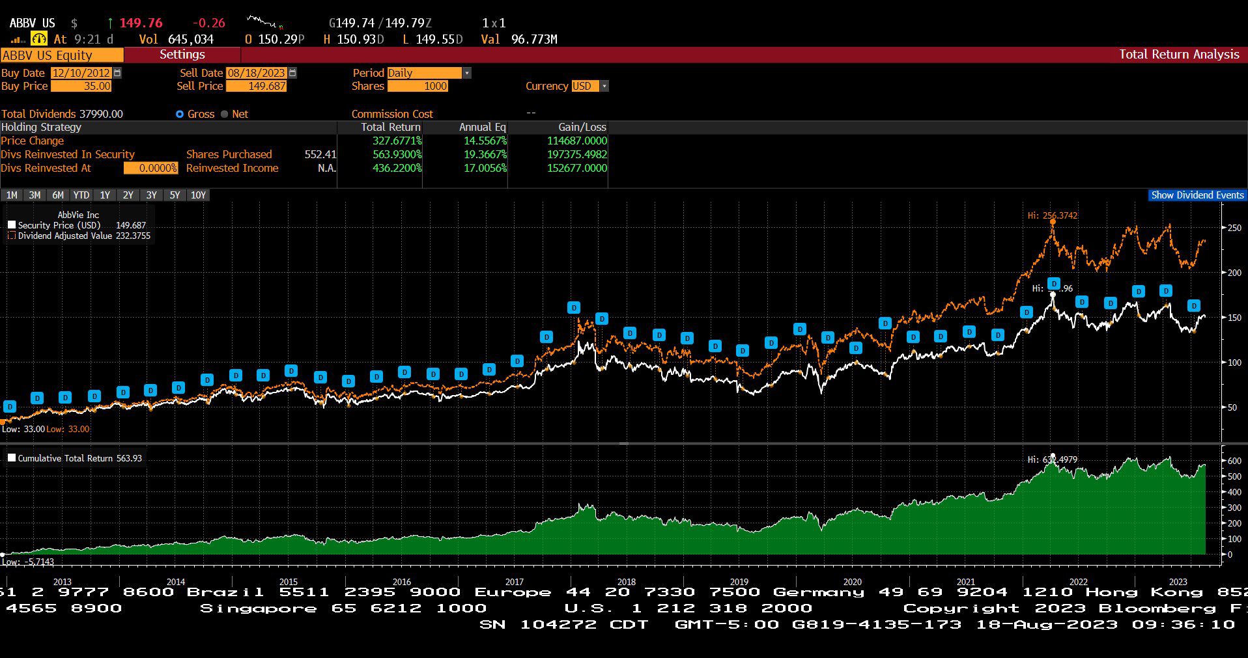The height and width of the screenshot is (658, 1248).
Task: Open the Sell Date calendar picker icon
Action: [292, 73]
